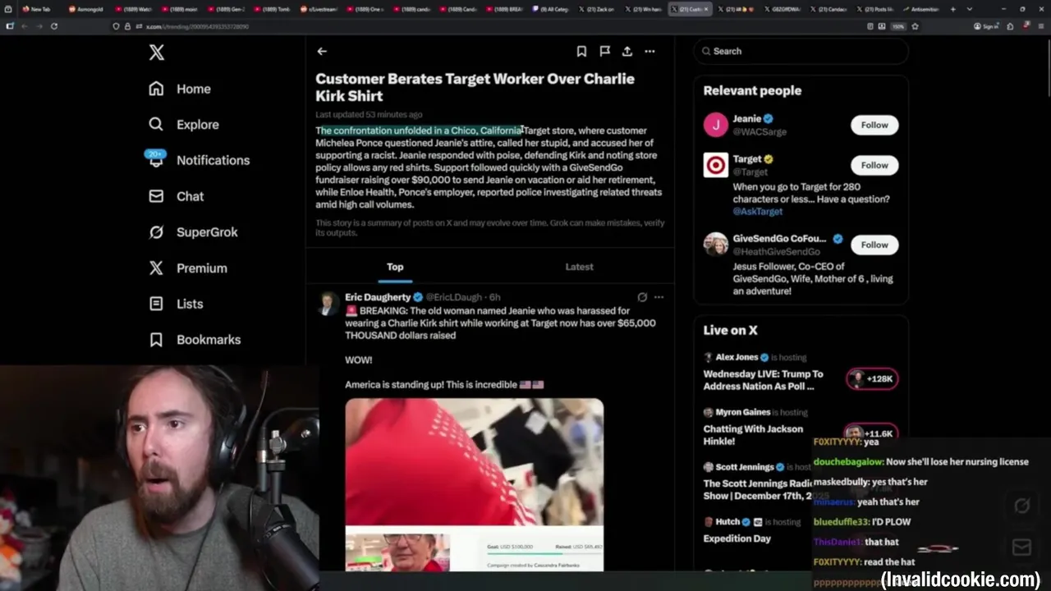This screenshot has width=1051, height=591.
Task: Toggle browser reader view icon
Action: point(870,26)
